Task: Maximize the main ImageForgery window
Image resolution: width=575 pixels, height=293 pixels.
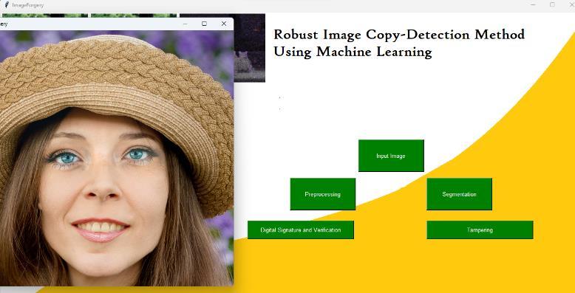Action: click(552, 4)
